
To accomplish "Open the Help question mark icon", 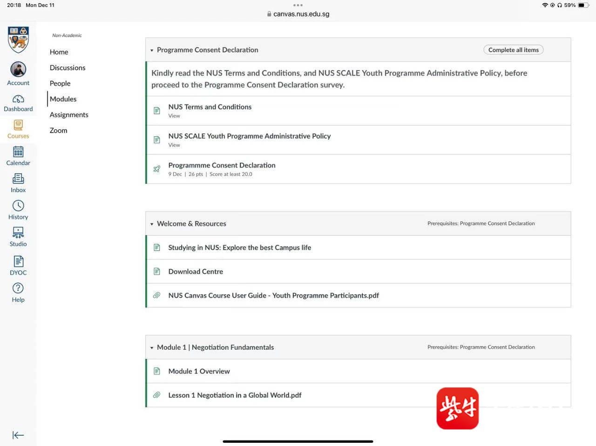I will click(x=18, y=288).
